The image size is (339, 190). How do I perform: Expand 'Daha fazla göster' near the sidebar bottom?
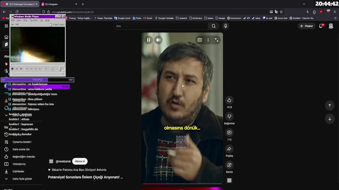(x=22, y=179)
